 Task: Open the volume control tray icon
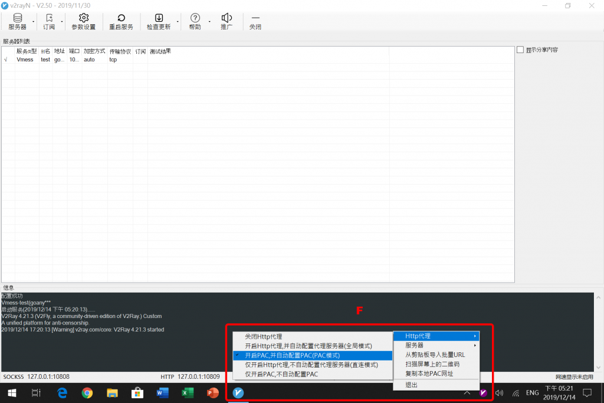[x=499, y=393]
